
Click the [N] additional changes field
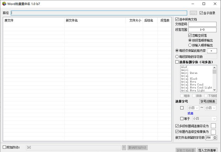tap(73, 148)
